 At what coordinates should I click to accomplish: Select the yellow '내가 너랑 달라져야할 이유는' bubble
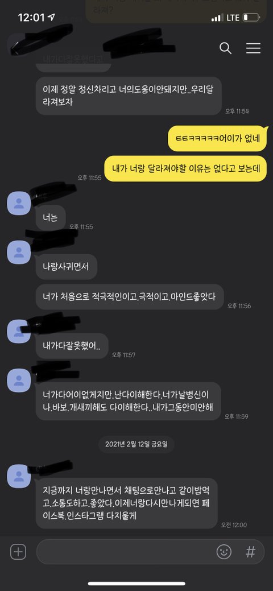click(186, 168)
